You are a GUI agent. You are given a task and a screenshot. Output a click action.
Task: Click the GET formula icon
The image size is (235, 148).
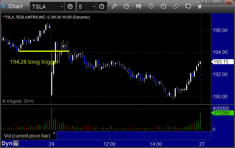pos(139,6)
